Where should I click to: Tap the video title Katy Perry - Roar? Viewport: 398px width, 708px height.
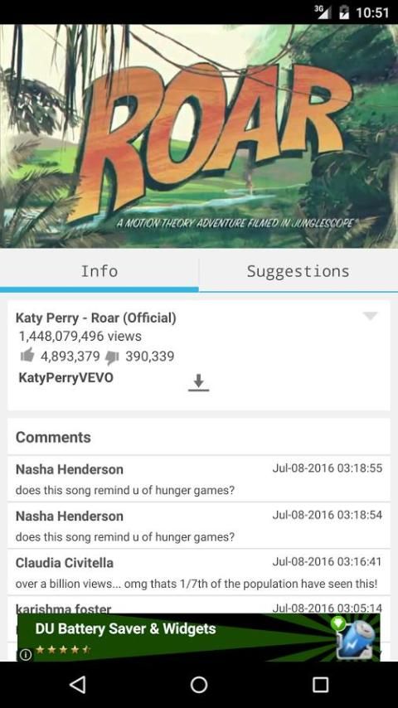[x=96, y=318]
